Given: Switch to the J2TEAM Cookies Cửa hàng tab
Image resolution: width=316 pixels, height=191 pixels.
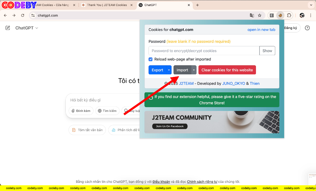Looking at the screenshot, I should pos(52,5).
